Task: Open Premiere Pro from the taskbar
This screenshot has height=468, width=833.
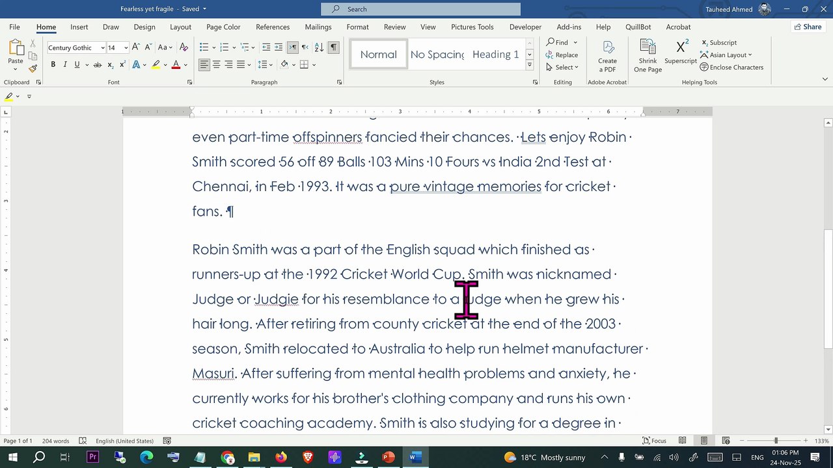Action: click(x=92, y=457)
